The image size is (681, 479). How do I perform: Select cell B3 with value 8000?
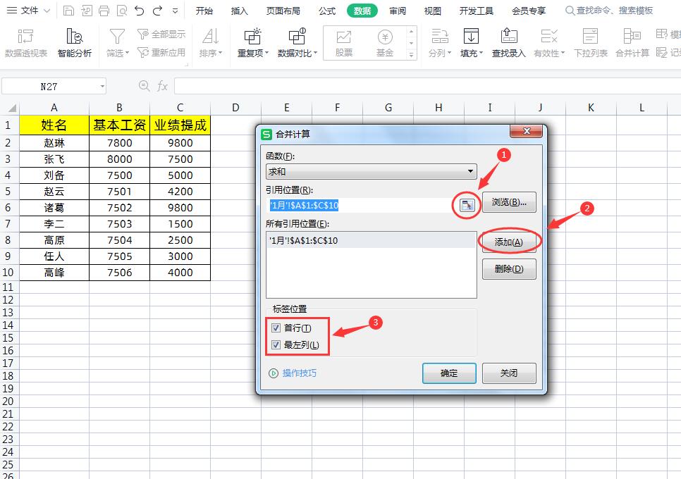119,159
